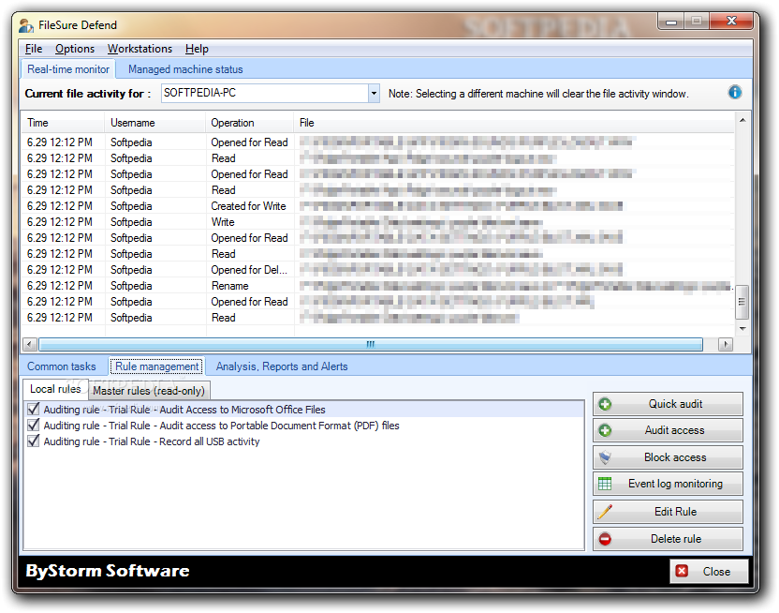Sort by the Time column header
Image resolution: width=779 pixels, height=613 pixels.
tap(63, 123)
